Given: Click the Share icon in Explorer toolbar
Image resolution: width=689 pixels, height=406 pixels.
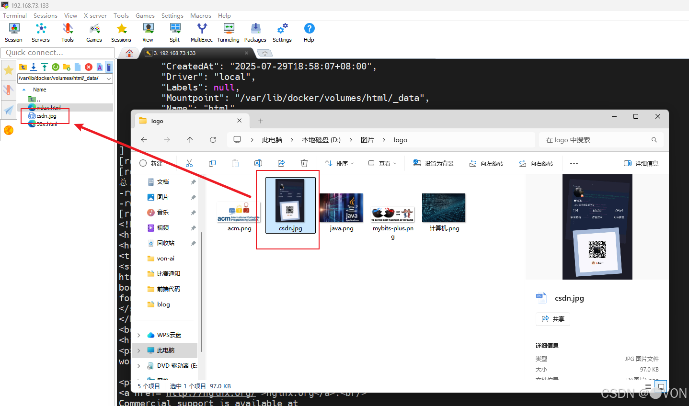Looking at the screenshot, I should point(281,163).
